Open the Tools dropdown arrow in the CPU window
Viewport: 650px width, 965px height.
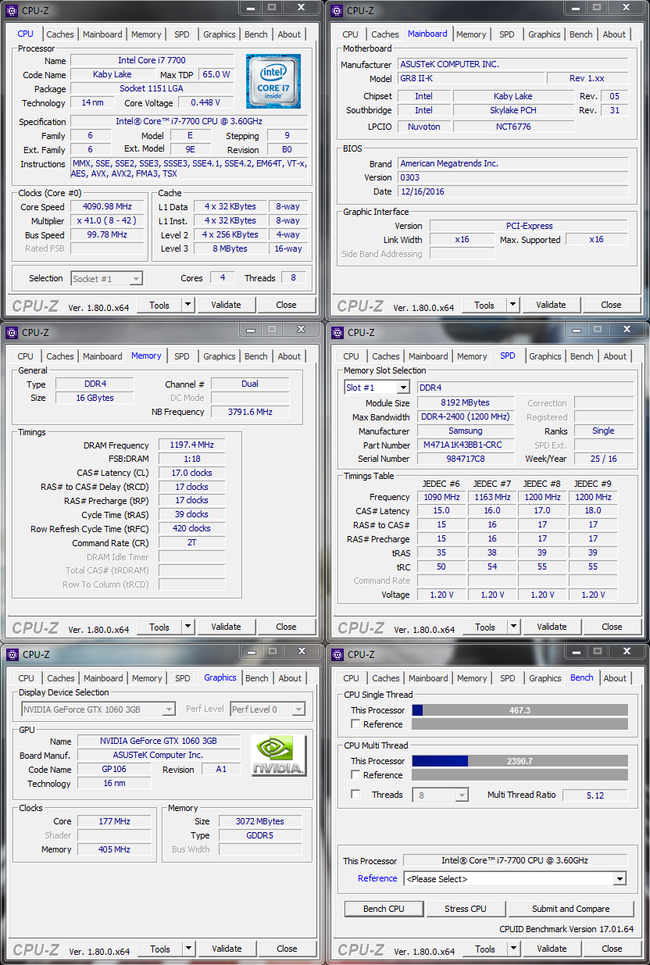(187, 305)
